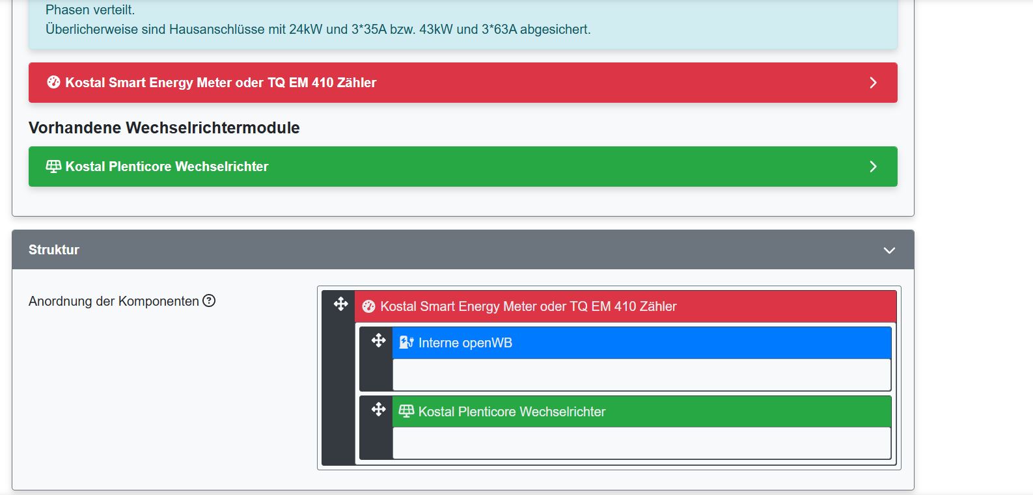The height and width of the screenshot is (495, 1033).
Task: Grab move handle of Kostal Plenticore Wechselrichter in structure
Action: [378, 409]
